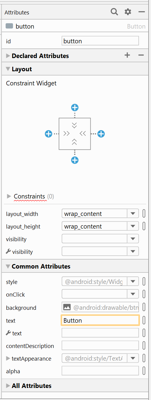Add a declared attribute with the plus icon
The width and height of the screenshot is (151, 400).
click(x=127, y=55)
